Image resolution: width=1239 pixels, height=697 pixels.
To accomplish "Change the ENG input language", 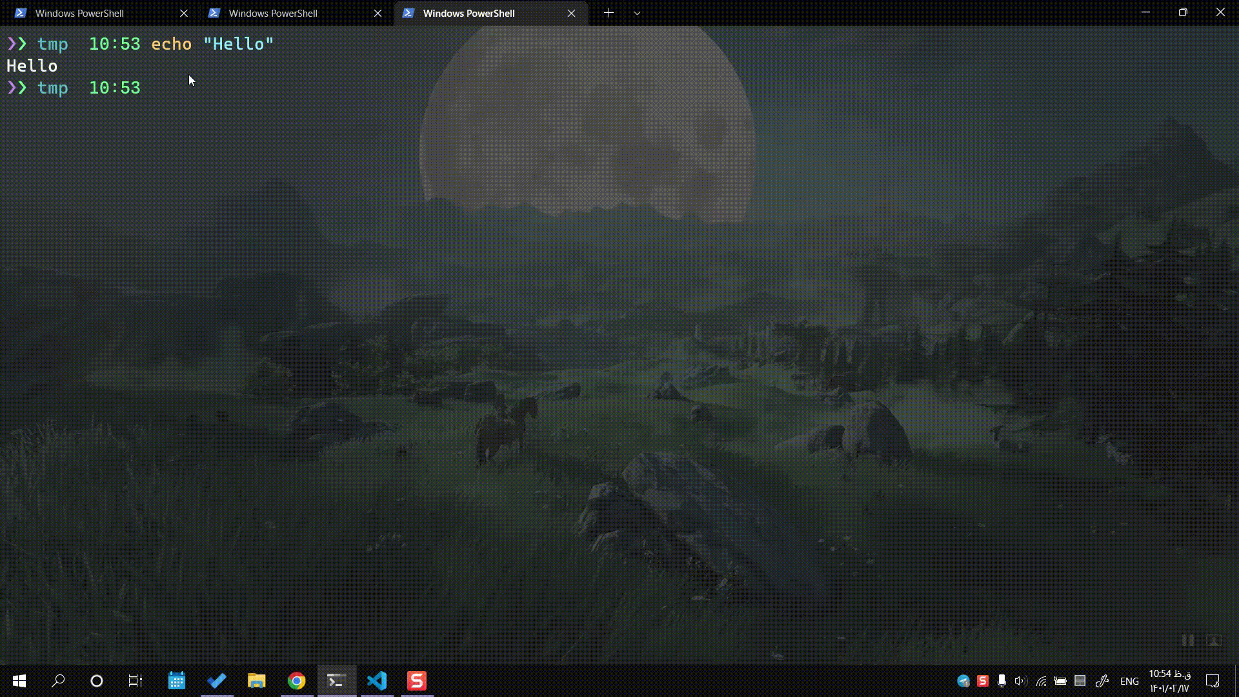I will click(x=1129, y=681).
